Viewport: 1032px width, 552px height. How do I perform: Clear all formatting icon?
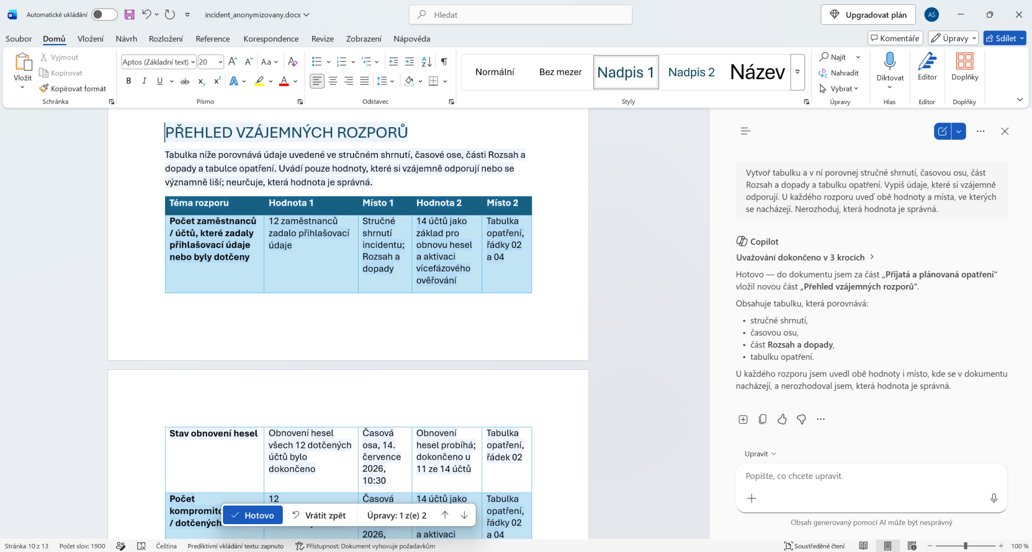pos(292,62)
